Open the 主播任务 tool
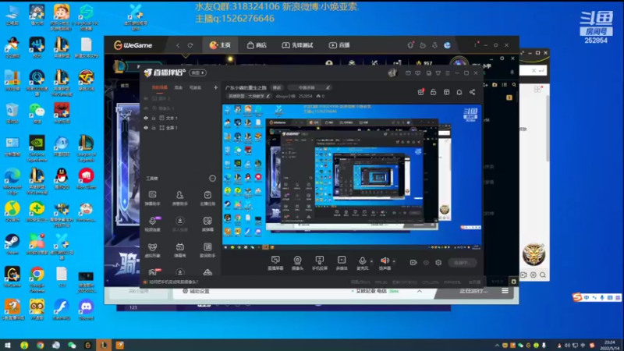 pos(207,198)
